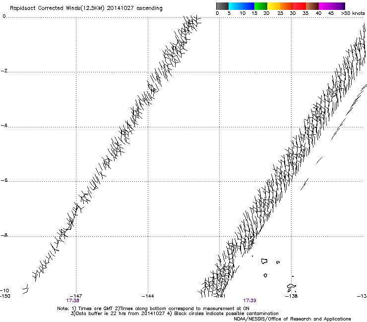Click the -144 longitude axis label

pyautogui.click(x=148, y=296)
